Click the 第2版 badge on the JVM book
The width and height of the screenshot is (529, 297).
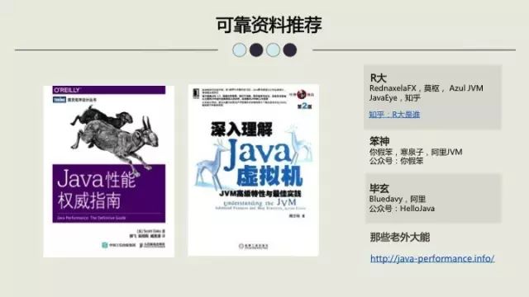click(x=304, y=106)
